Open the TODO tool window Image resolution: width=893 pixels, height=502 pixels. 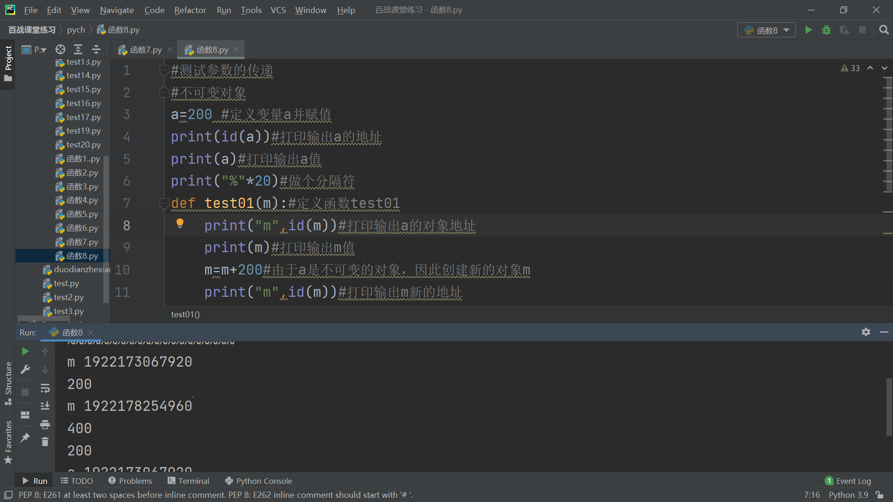77,481
